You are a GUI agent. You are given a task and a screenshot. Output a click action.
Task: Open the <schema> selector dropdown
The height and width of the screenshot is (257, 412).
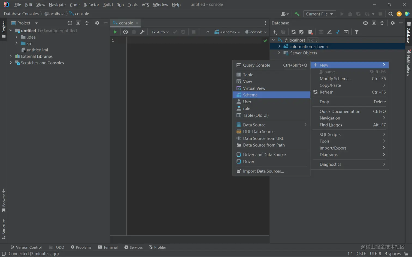[x=227, y=32]
